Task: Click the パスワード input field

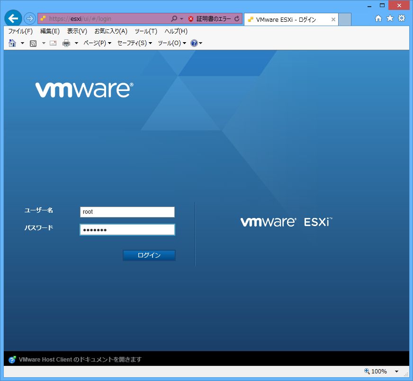Action: coord(127,230)
